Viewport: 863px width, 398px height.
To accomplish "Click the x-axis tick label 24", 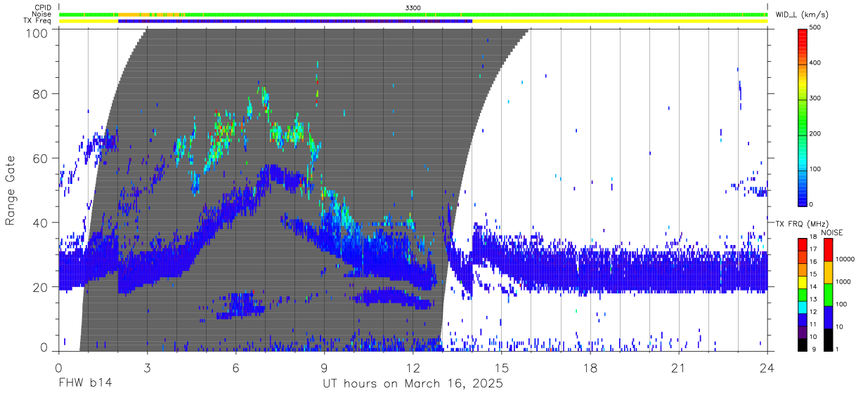I will click(767, 368).
